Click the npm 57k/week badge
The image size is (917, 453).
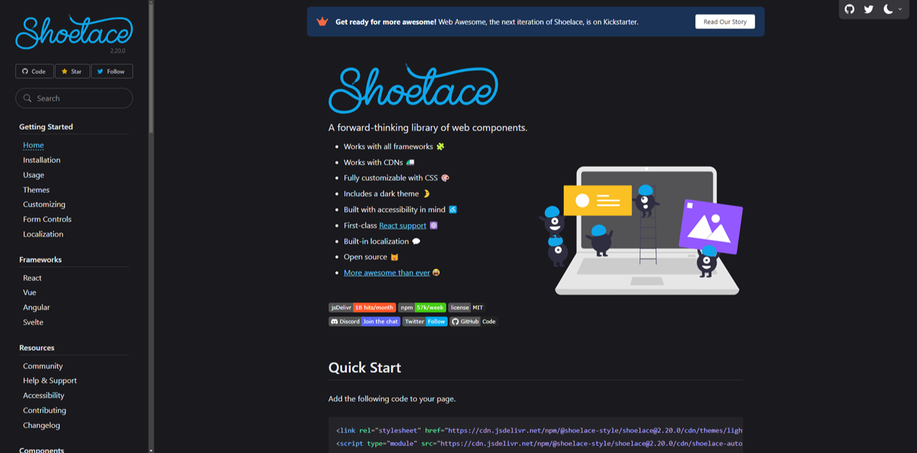tap(422, 307)
